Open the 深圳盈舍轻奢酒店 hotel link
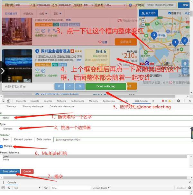The height and width of the screenshot is (195, 193). (55, 51)
